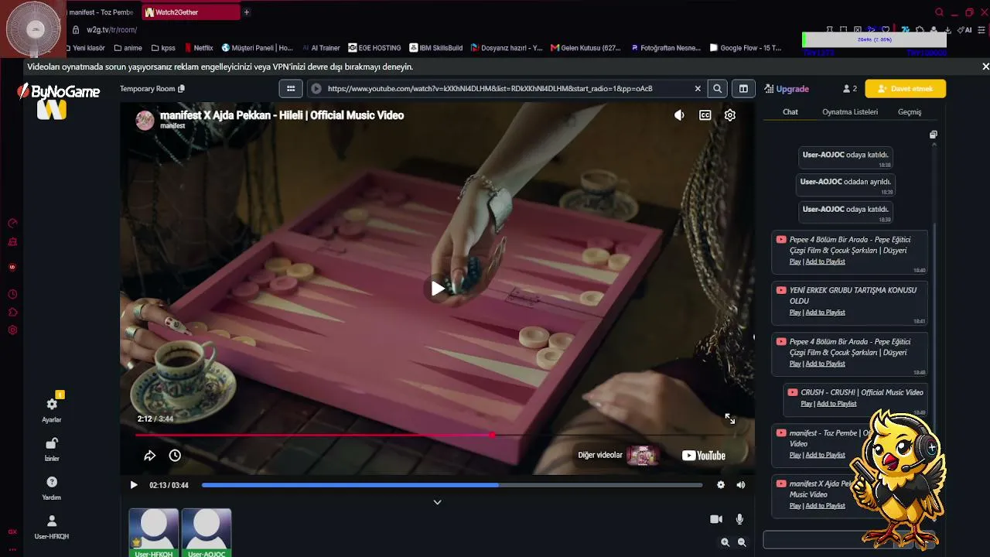Click the manifest channel avatar
The width and height of the screenshot is (990, 557).
coord(145,120)
